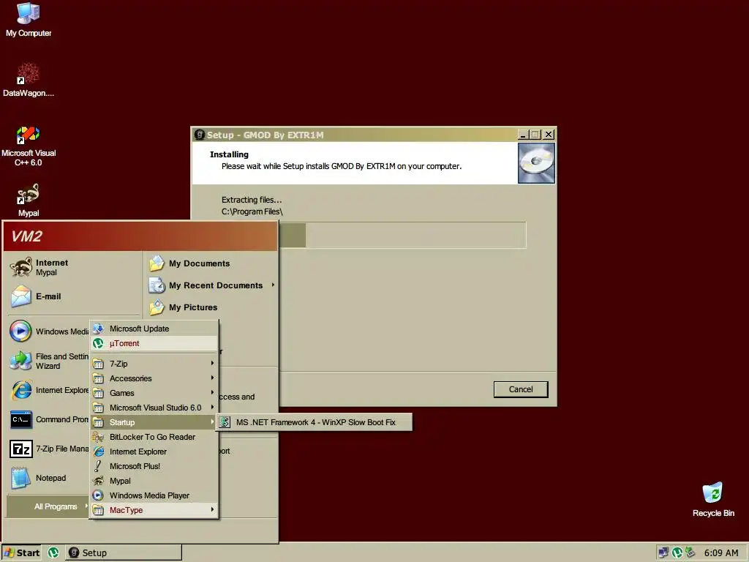Image resolution: width=749 pixels, height=562 pixels.
Task: Expand the MacType submenu arrow
Action: click(x=212, y=510)
